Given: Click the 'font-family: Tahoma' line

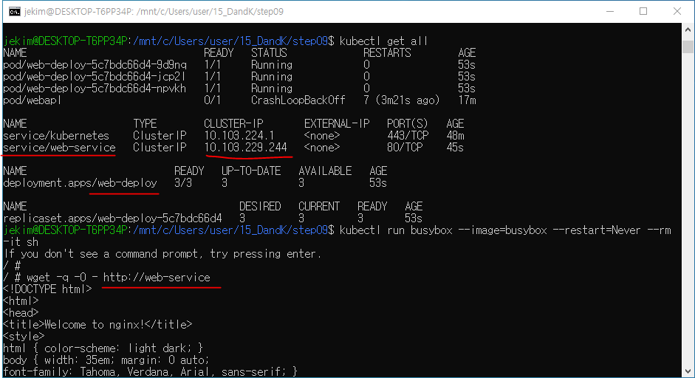Looking at the screenshot, I should [x=150, y=372].
